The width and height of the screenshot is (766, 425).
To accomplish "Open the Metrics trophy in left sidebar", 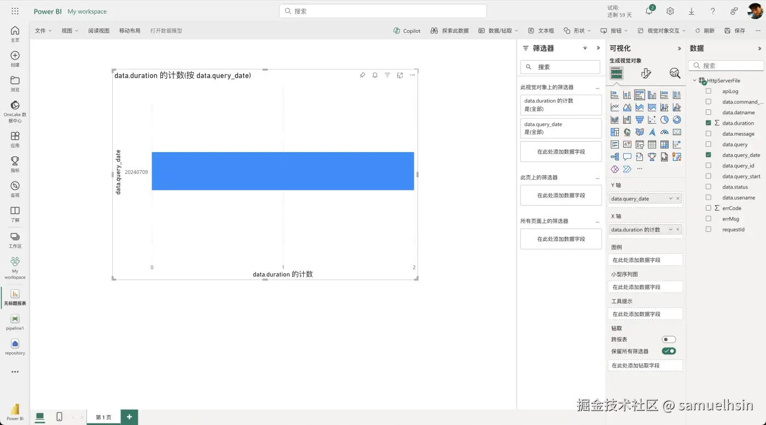I will 15,164.
